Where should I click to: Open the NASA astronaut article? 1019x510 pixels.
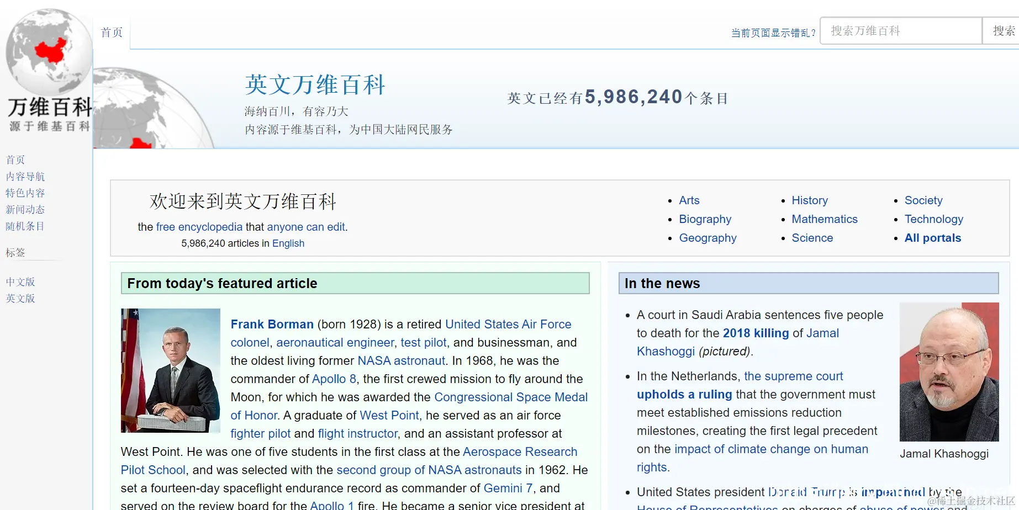coord(401,360)
